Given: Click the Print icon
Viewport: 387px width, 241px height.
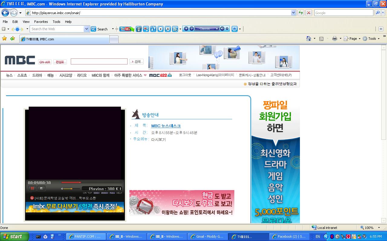Looking at the screenshot, I should point(334,39).
